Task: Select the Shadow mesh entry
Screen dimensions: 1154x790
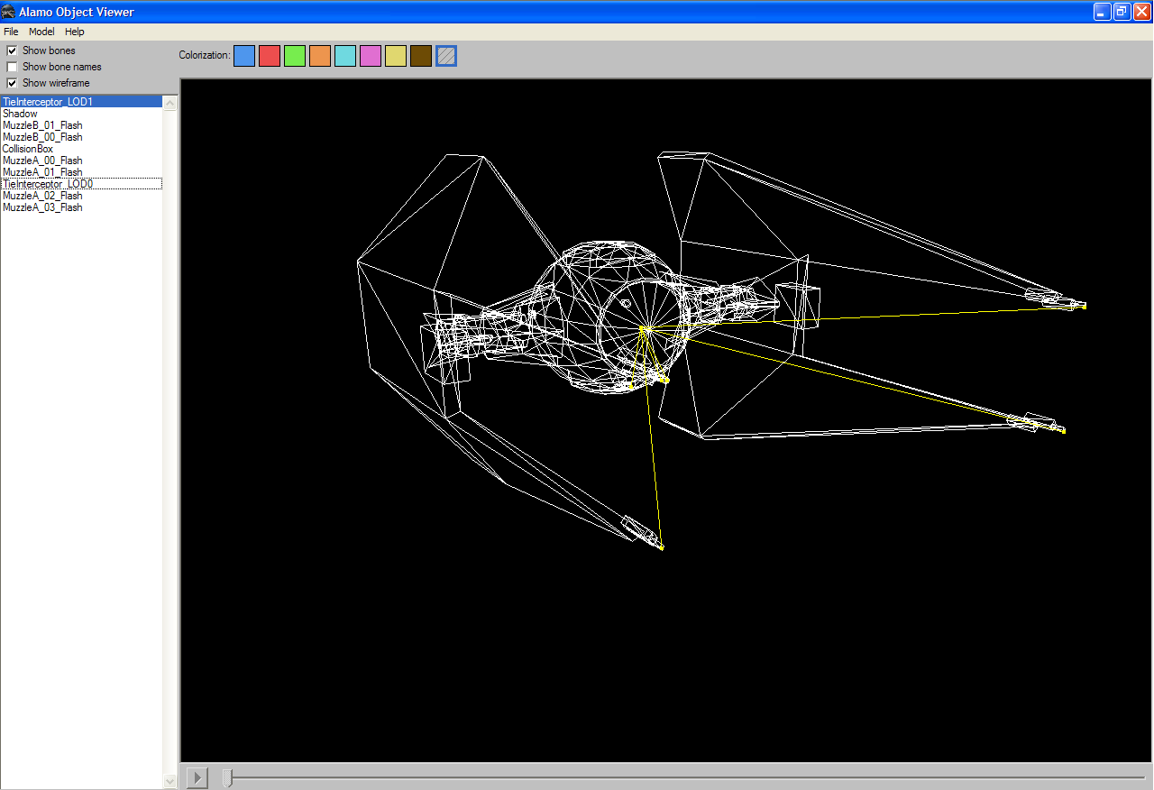Action: click(x=20, y=114)
